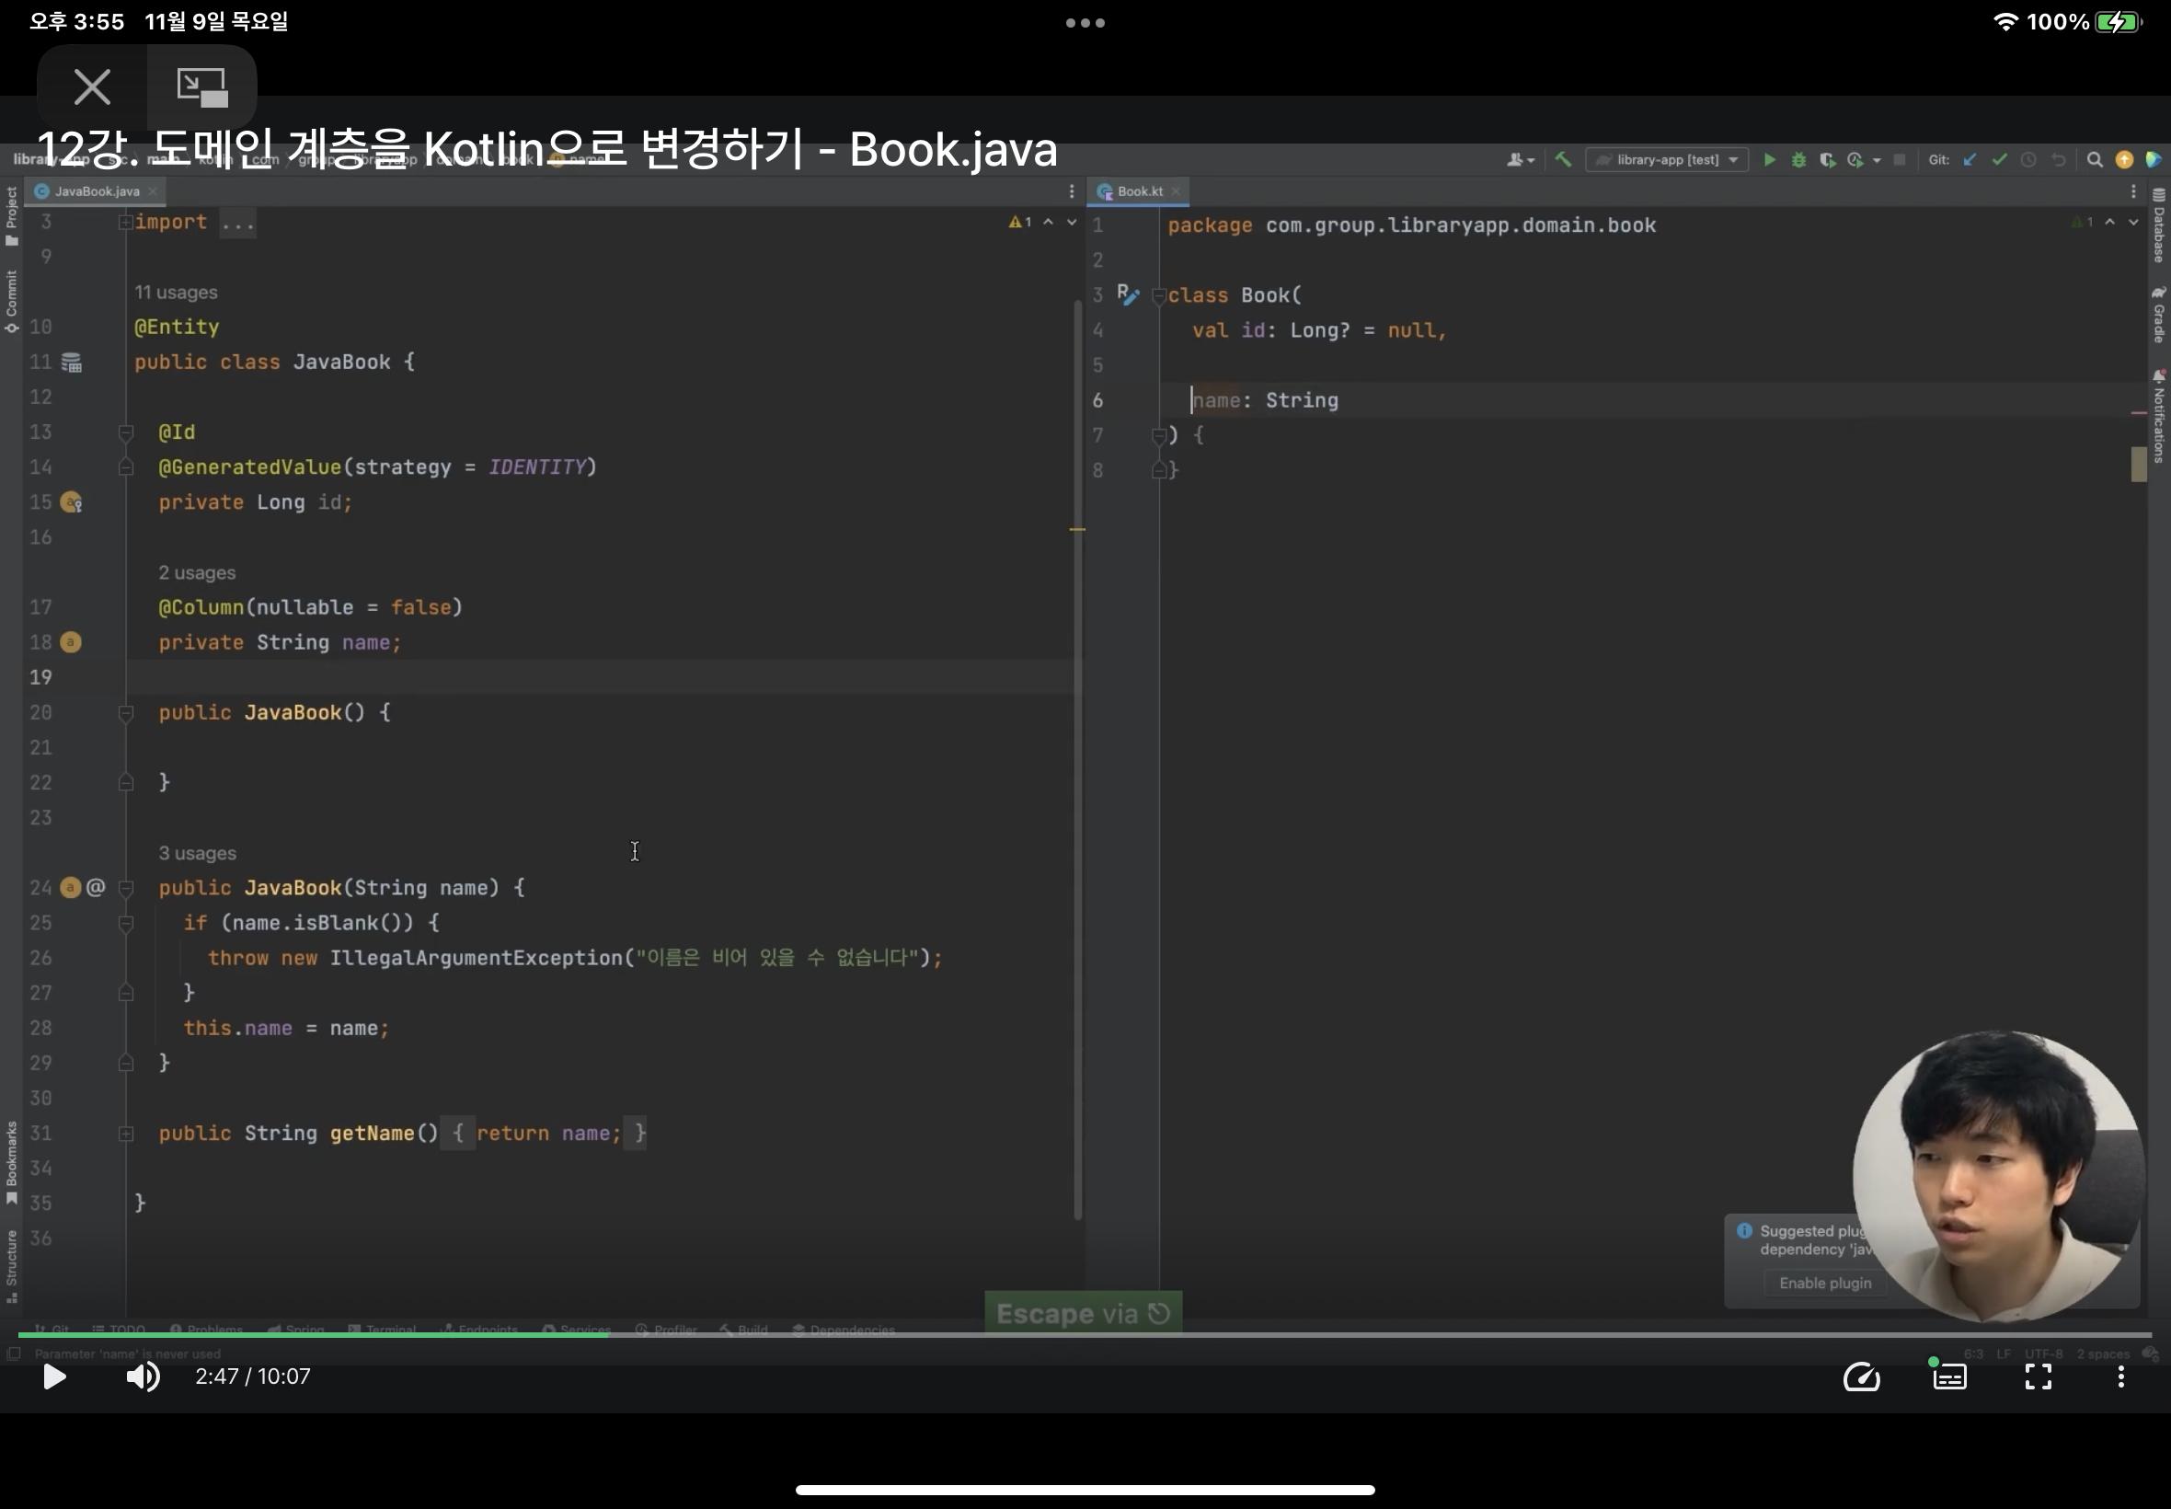Collapse the JavaBook(String name) constructor fold

[126, 888]
